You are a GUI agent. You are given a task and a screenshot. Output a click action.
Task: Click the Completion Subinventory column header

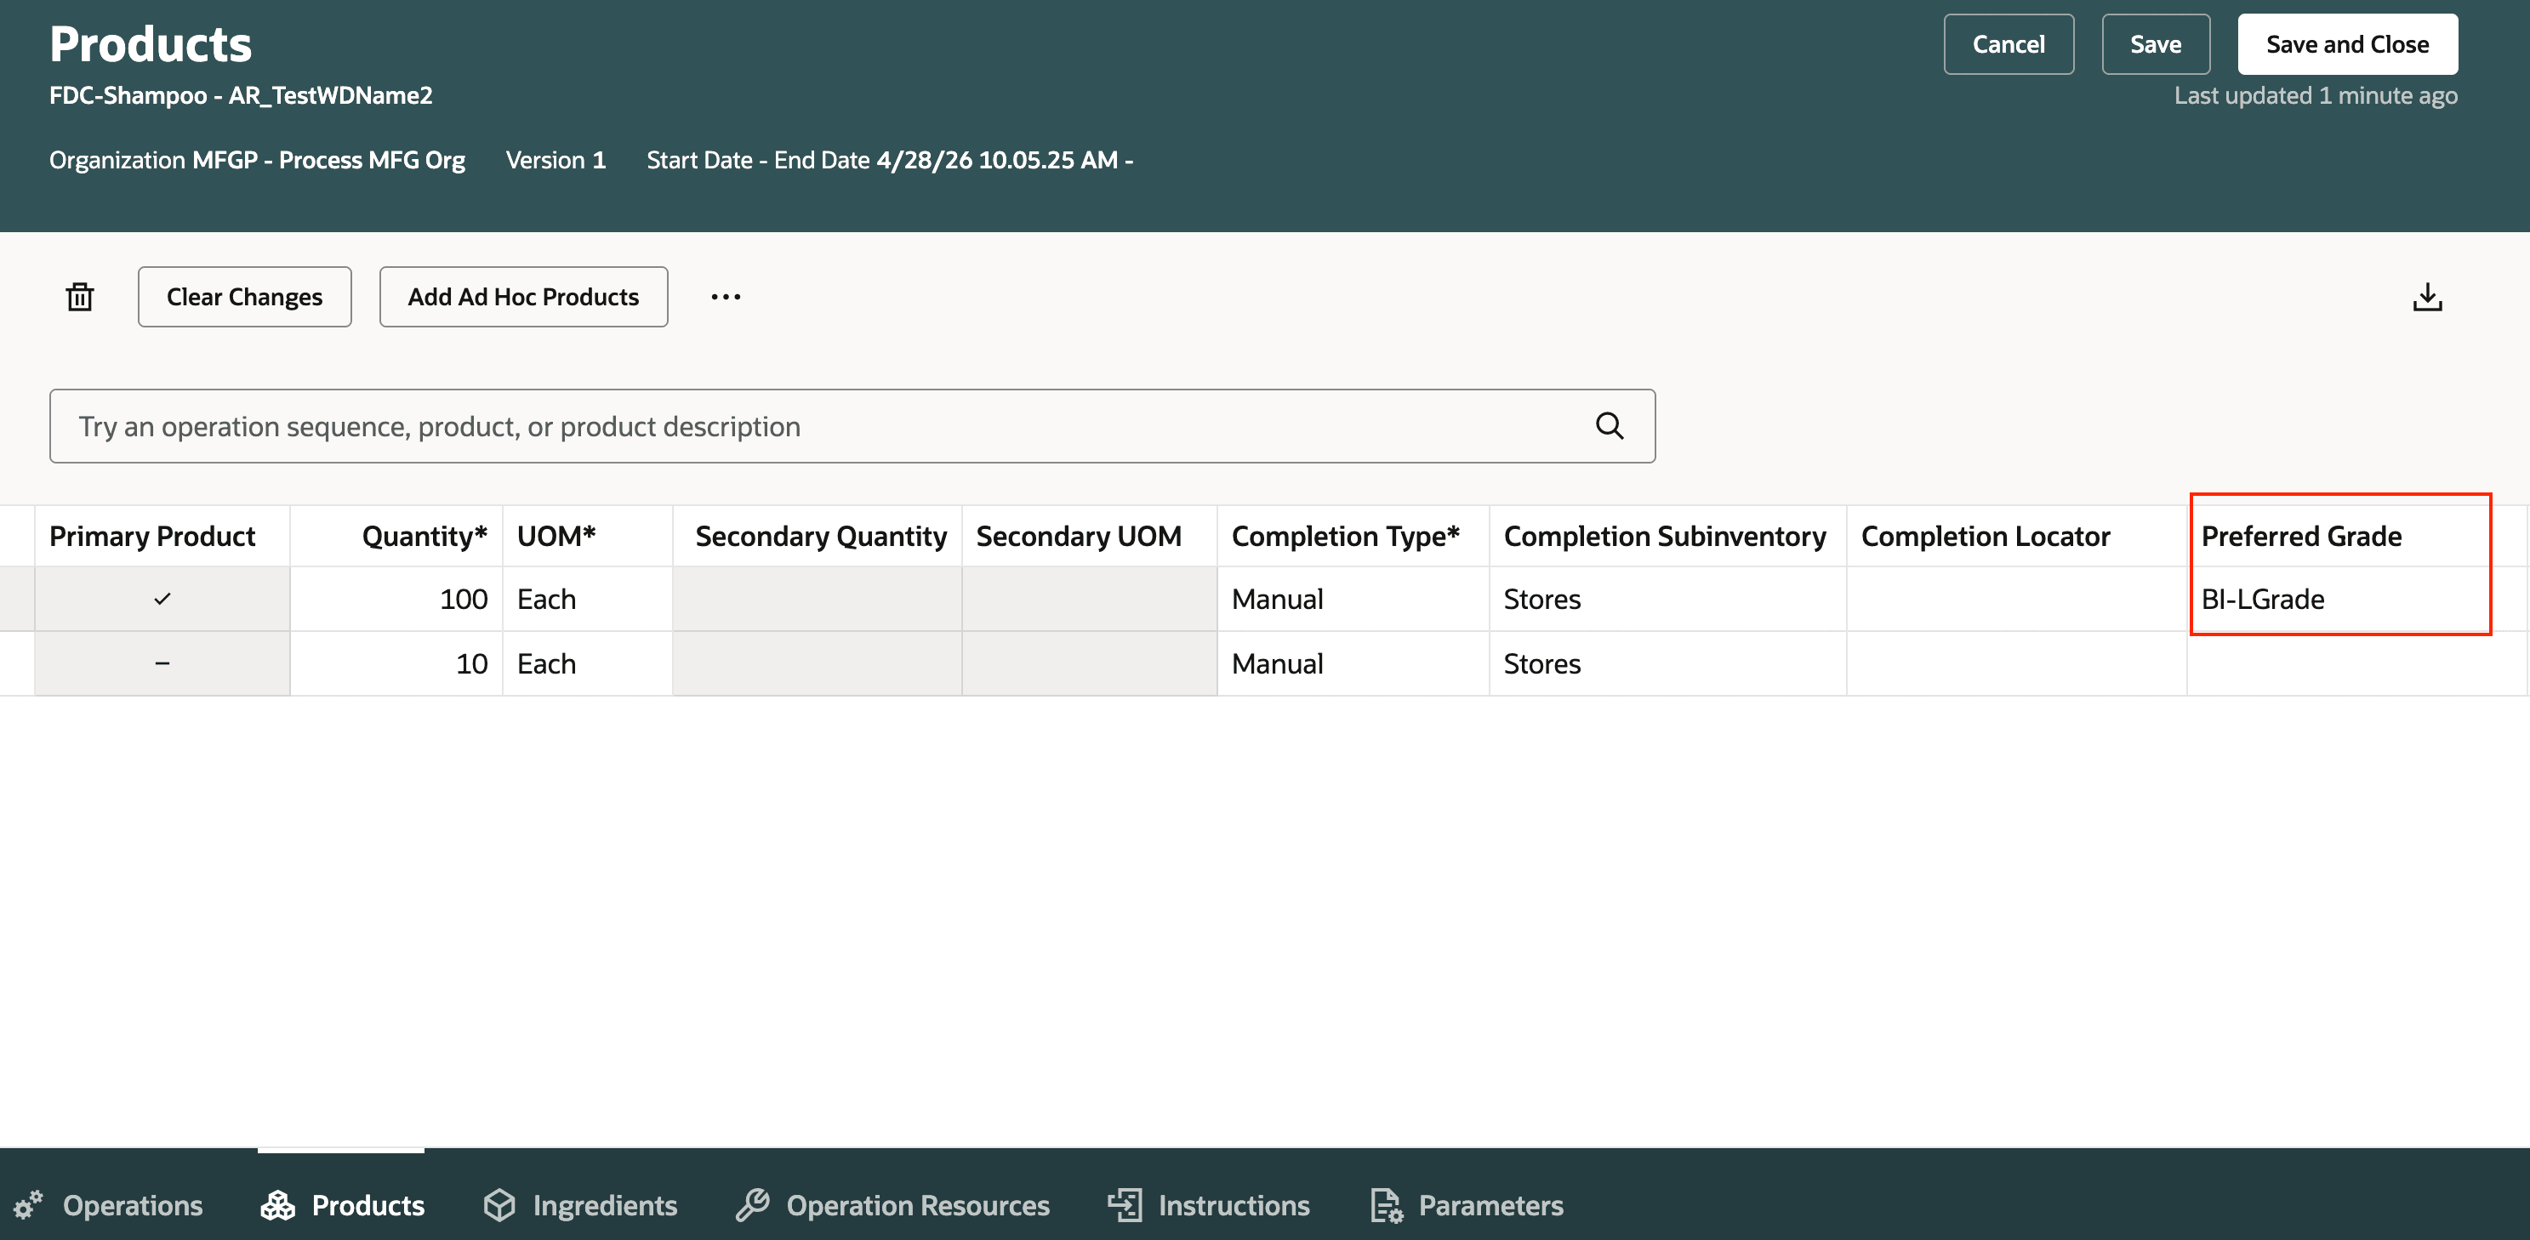1667,536
